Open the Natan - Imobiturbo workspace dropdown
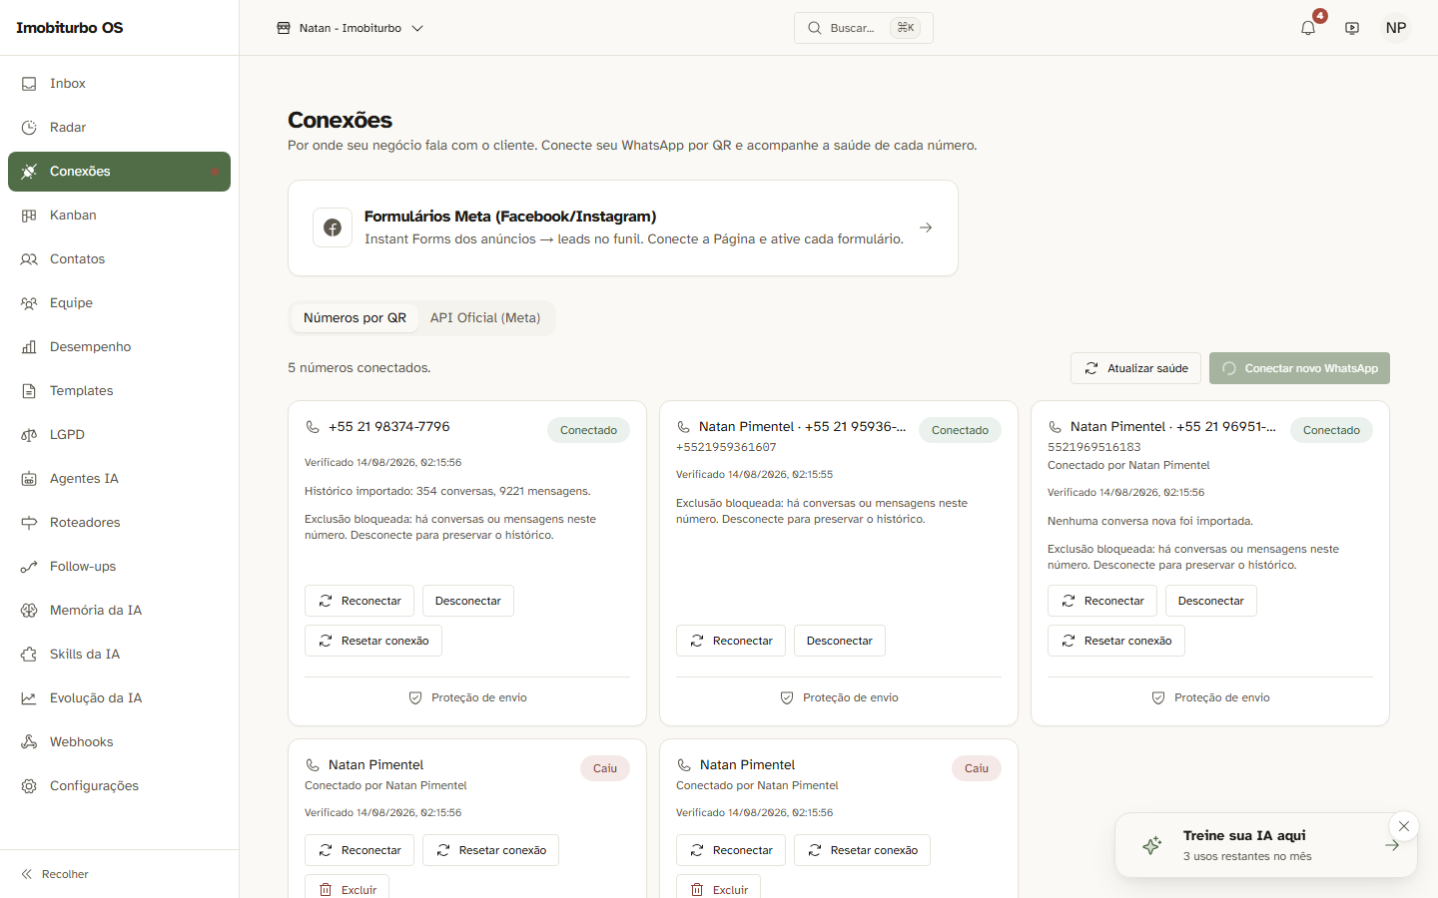The height and width of the screenshot is (898, 1438). point(351,28)
